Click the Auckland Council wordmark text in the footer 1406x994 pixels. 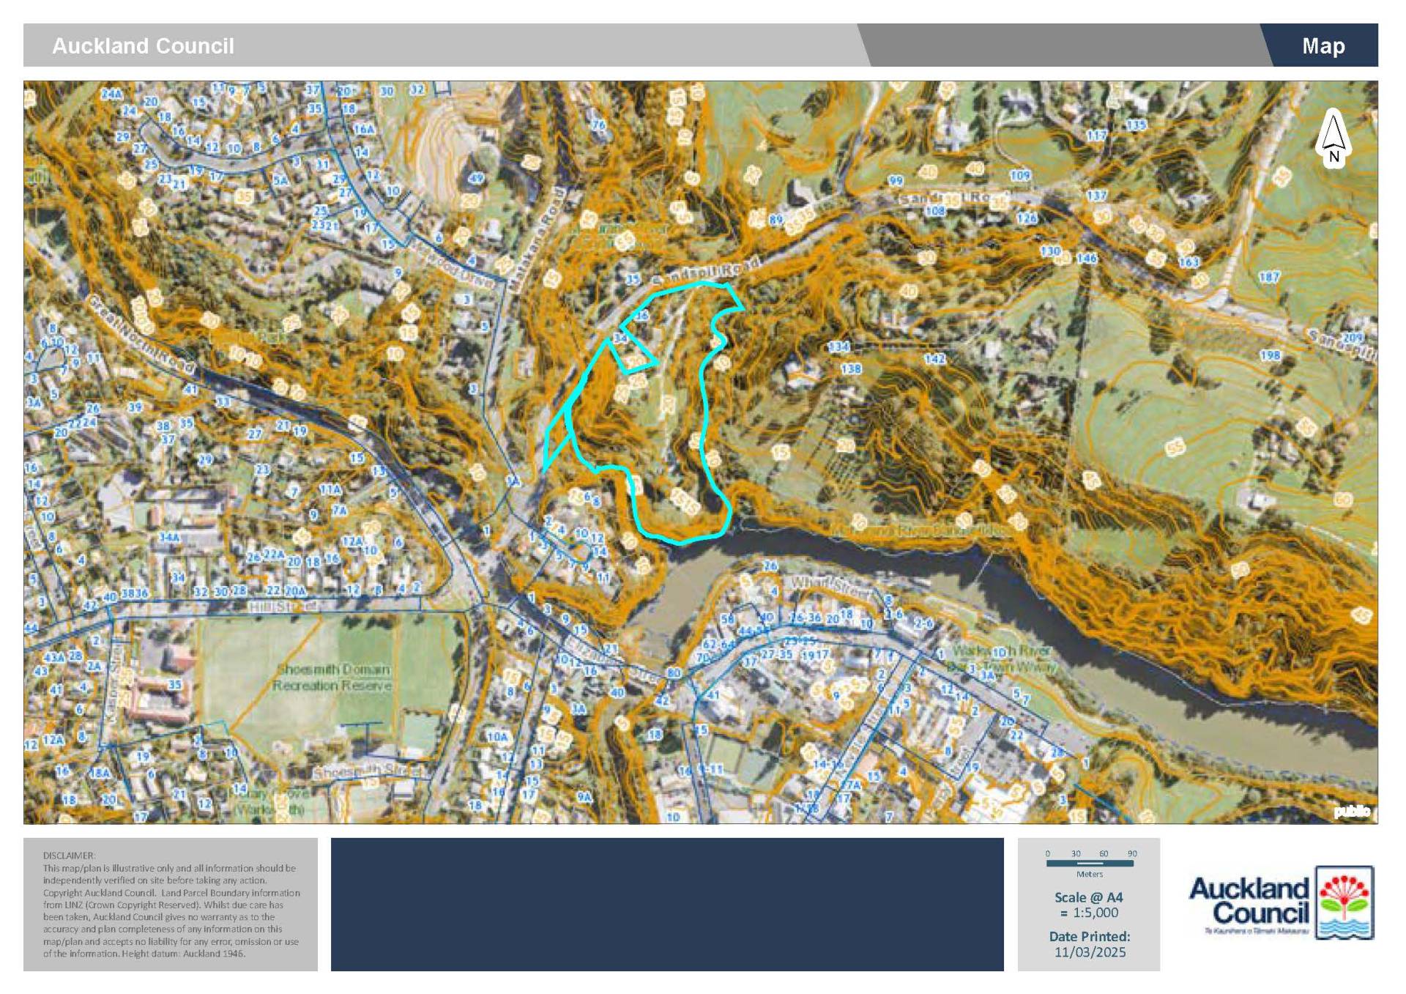[x=1249, y=901]
